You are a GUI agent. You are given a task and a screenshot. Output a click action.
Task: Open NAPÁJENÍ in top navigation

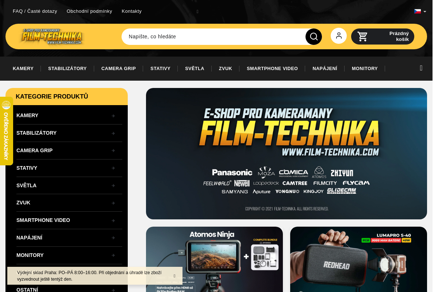coord(325,69)
